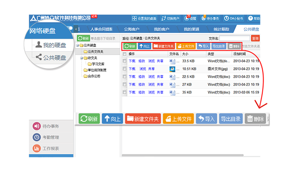Open 待办事务 in the left sidebar

[50, 126]
